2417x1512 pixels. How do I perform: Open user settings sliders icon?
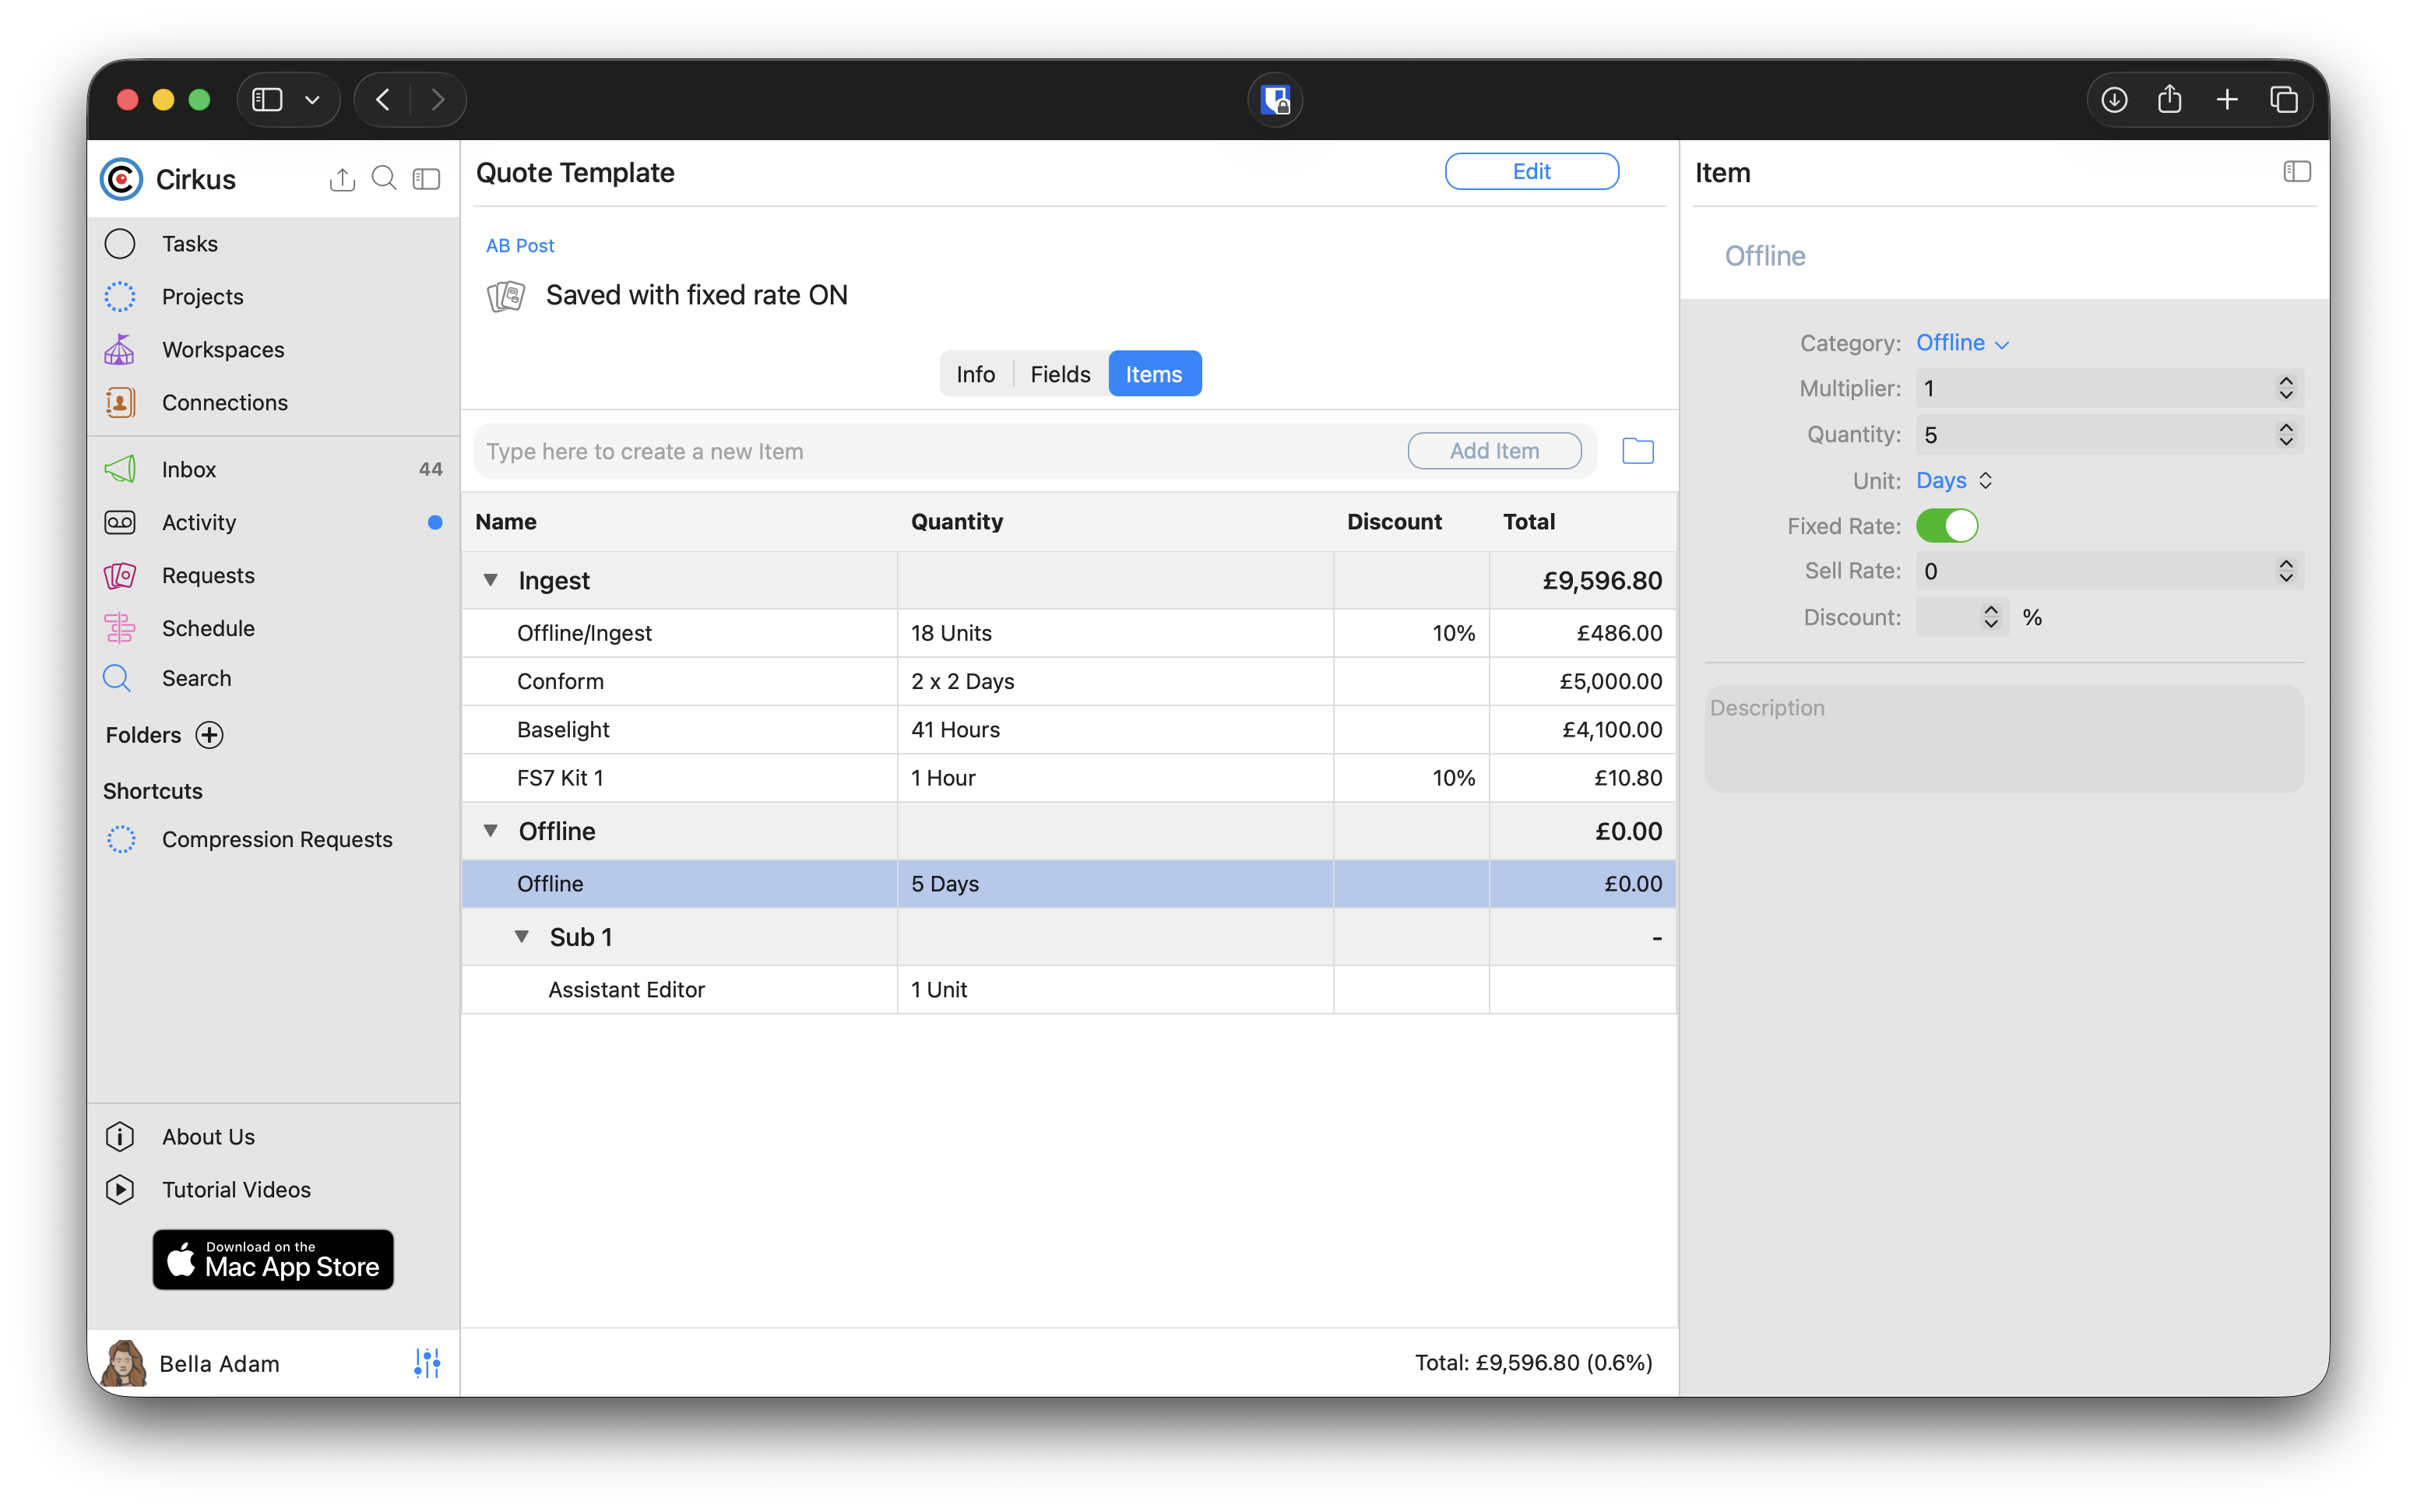(x=427, y=1363)
